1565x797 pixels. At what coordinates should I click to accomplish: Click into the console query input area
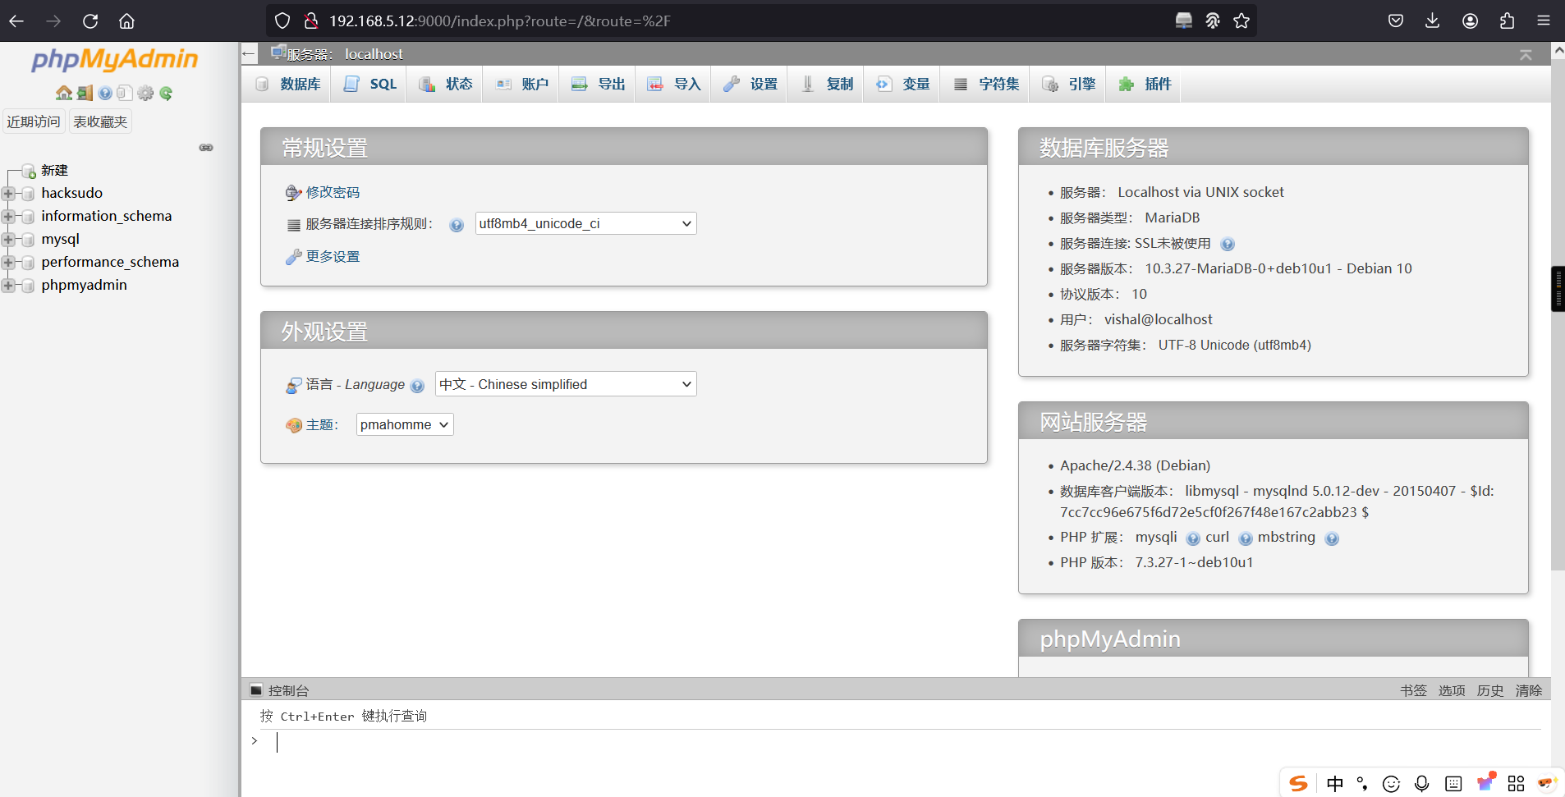[x=899, y=743]
